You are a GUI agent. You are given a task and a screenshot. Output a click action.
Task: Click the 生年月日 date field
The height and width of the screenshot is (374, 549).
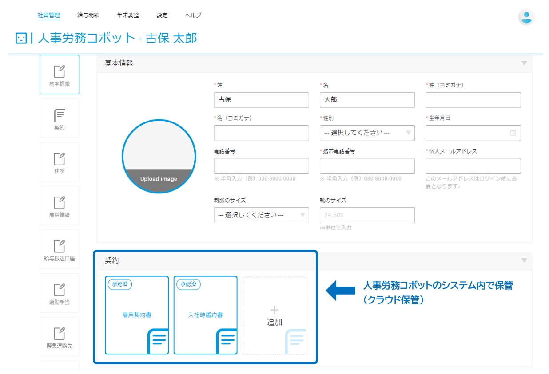pyautogui.click(x=473, y=133)
